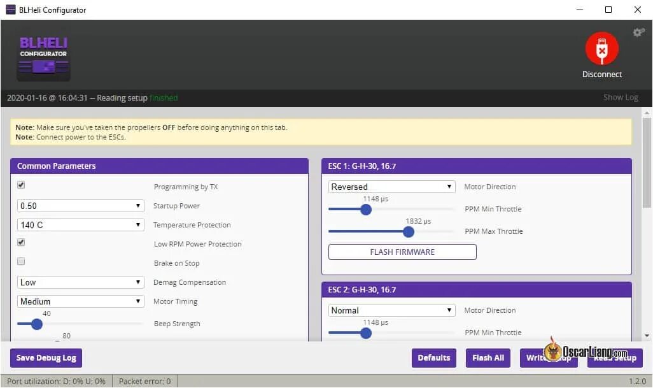The height and width of the screenshot is (388, 653).
Task: Open settings via the gear icon
Action: [x=638, y=32]
